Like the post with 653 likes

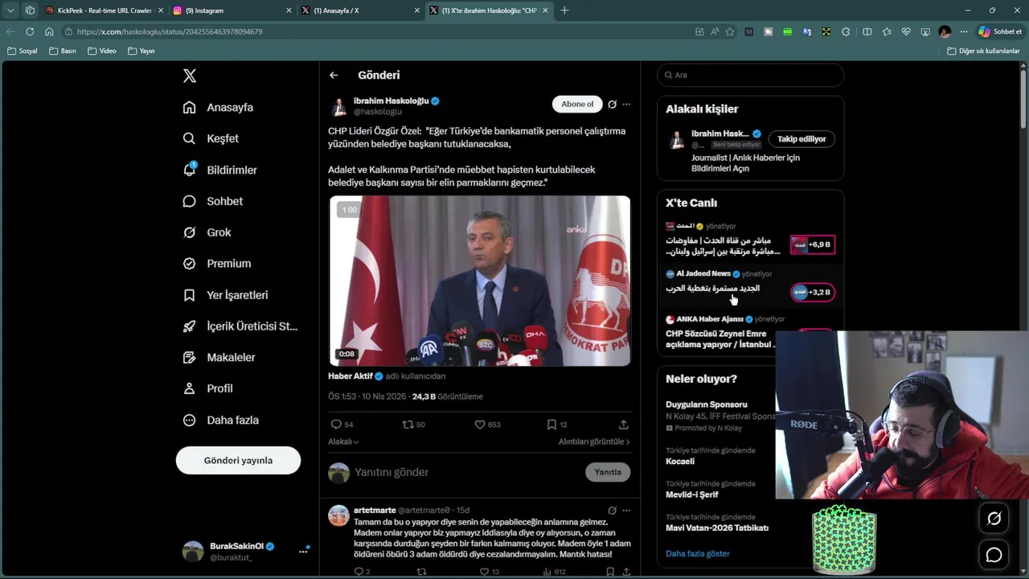click(x=480, y=425)
